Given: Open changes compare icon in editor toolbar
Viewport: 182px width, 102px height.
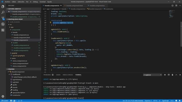Looking at the screenshot, I should point(173,6).
